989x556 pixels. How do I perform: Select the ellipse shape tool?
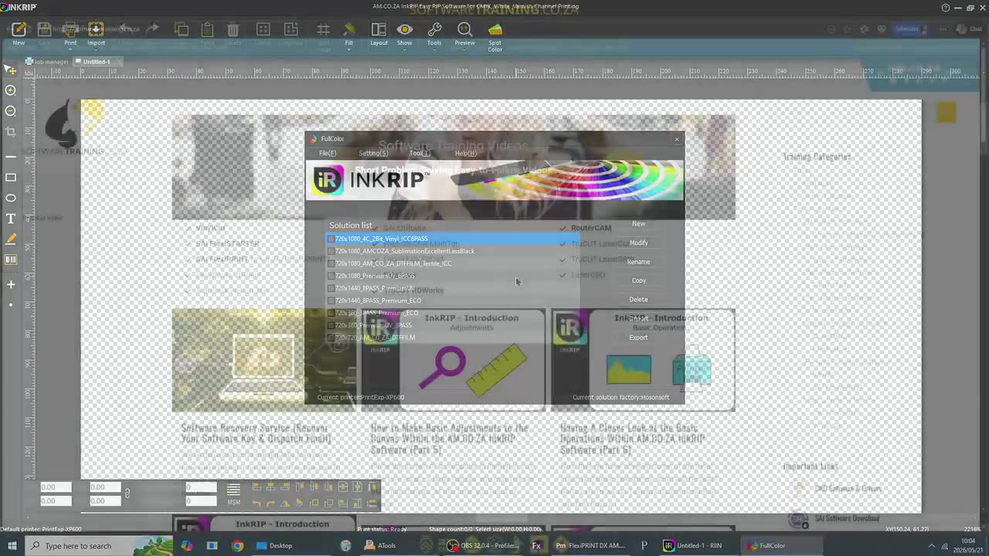tap(11, 198)
